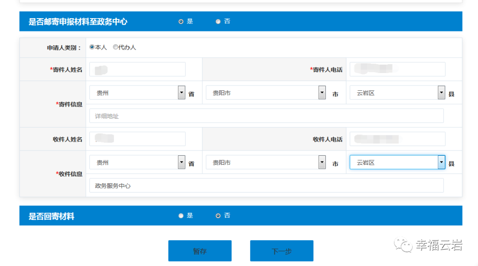Open the sender province dropdown showing 贵州

click(x=181, y=92)
